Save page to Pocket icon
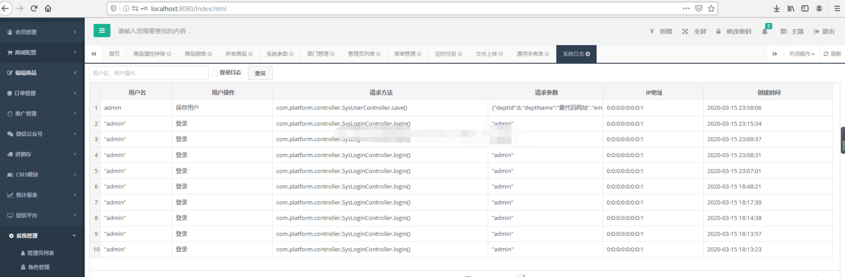Viewport: 845px width, 277px height. tap(699, 8)
